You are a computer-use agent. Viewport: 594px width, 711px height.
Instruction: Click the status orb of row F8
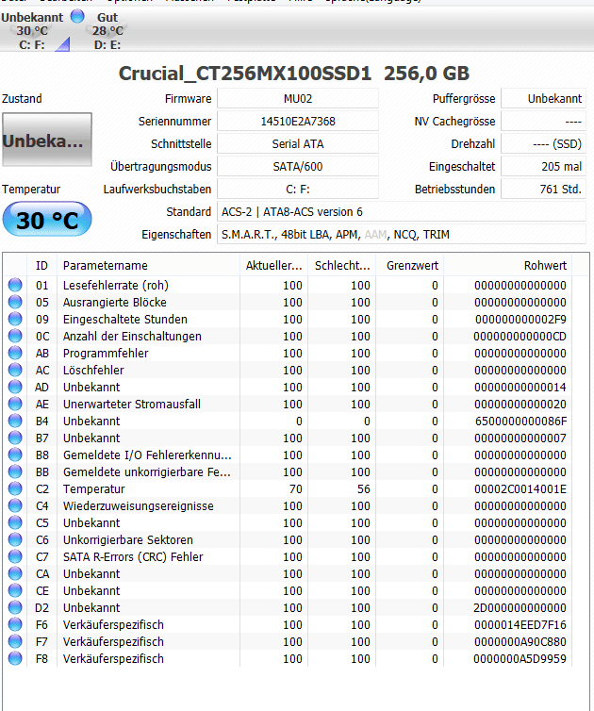pyautogui.click(x=15, y=658)
